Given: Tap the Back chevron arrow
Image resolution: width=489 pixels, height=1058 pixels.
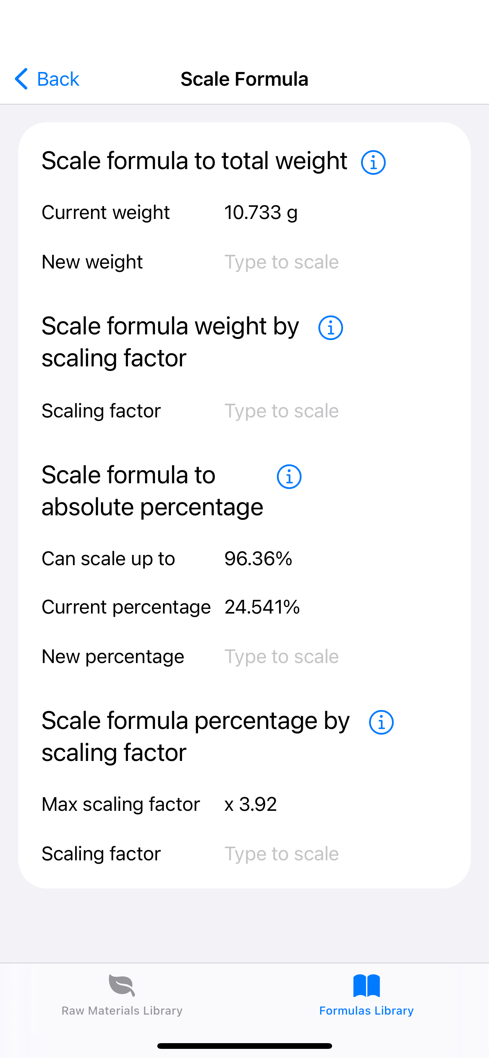Looking at the screenshot, I should [x=21, y=79].
